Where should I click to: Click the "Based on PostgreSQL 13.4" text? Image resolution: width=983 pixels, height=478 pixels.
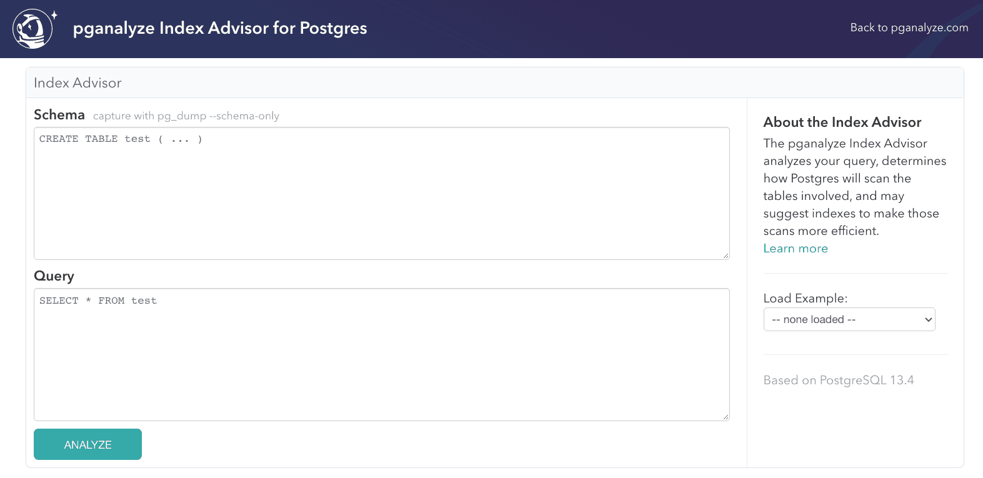click(839, 380)
